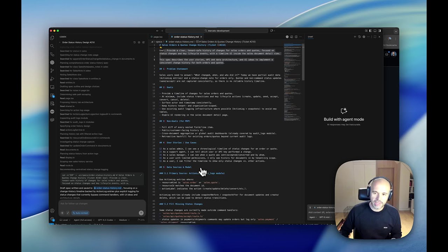Open the Codex (OpenAI) sidebar icon

point(52,62)
